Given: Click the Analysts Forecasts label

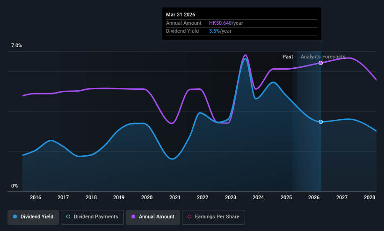Looking at the screenshot, I should [x=323, y=57].
